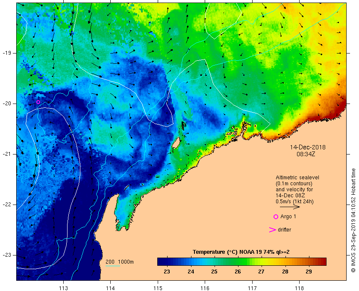Click the -19 latitude axis label
The height and width of the screenshot is (291, 359).
click(x=7, y=53)
